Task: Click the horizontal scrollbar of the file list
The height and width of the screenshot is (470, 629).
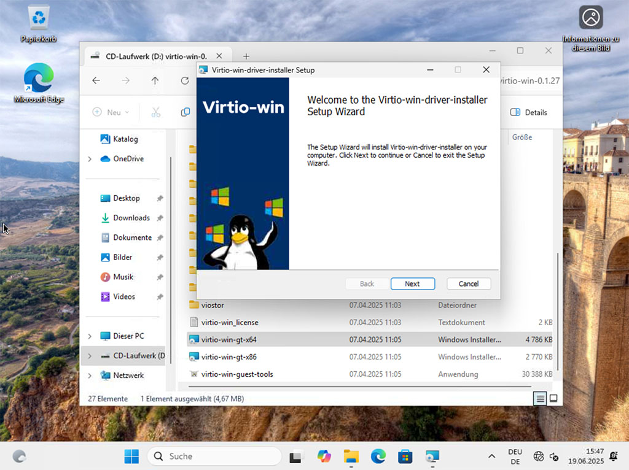Action: 359,387
